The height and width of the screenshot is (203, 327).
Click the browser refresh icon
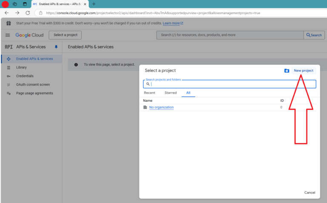click(x=28, y=13)
